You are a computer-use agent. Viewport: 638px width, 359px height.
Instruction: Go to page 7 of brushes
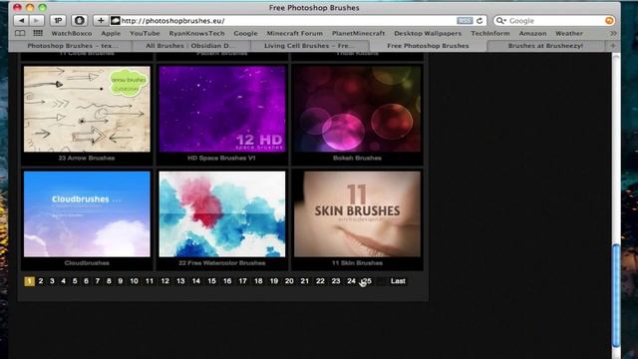coord(98,281)
